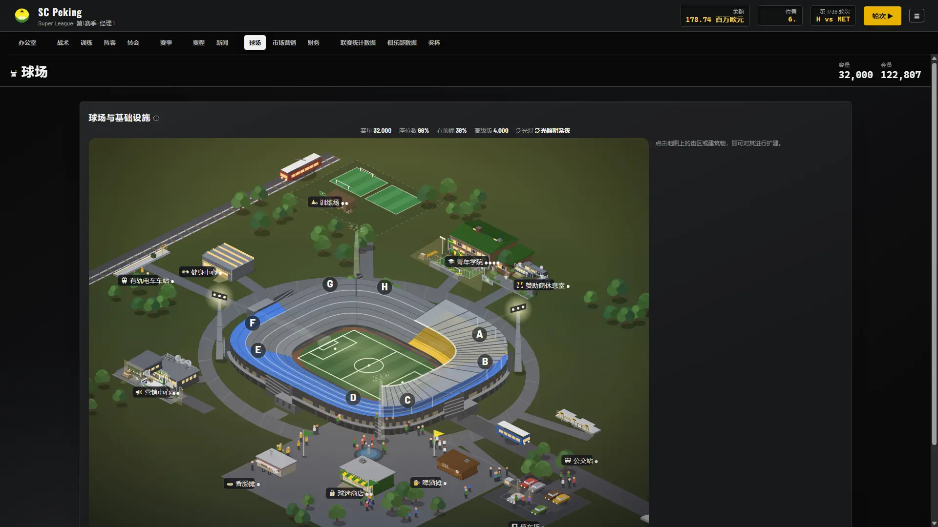
Task: Open the 战术 tactics tab
Action: click(63, 43)
